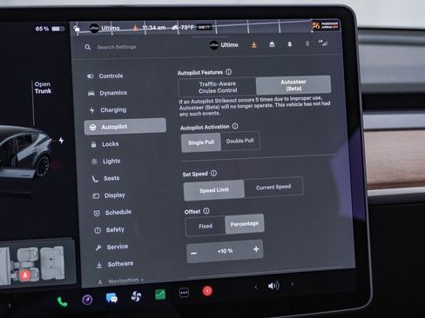Open the Lights settings menu

coord(106,162)
